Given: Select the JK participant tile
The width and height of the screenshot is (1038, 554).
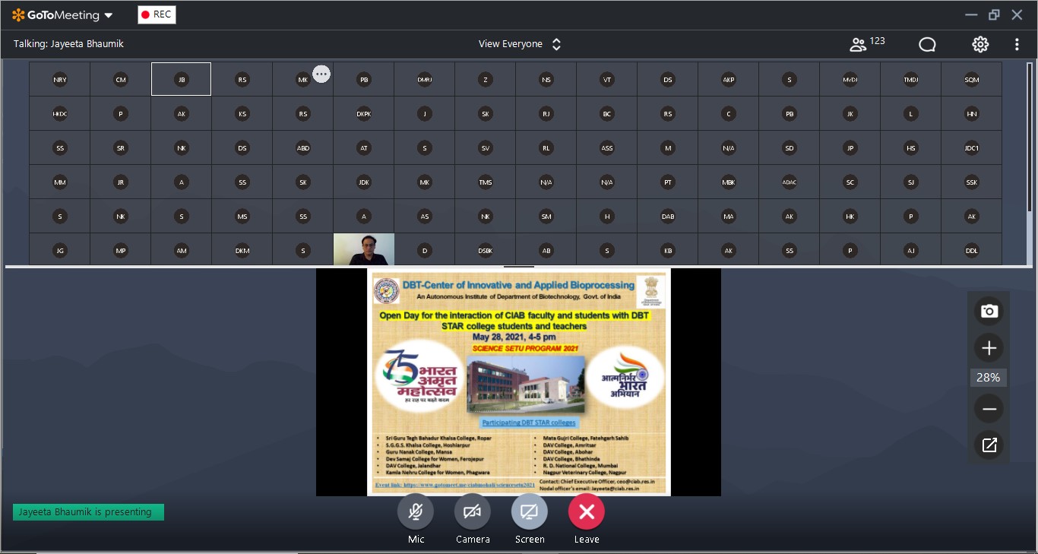Looking at the screenshot, I should click(850, 114).
